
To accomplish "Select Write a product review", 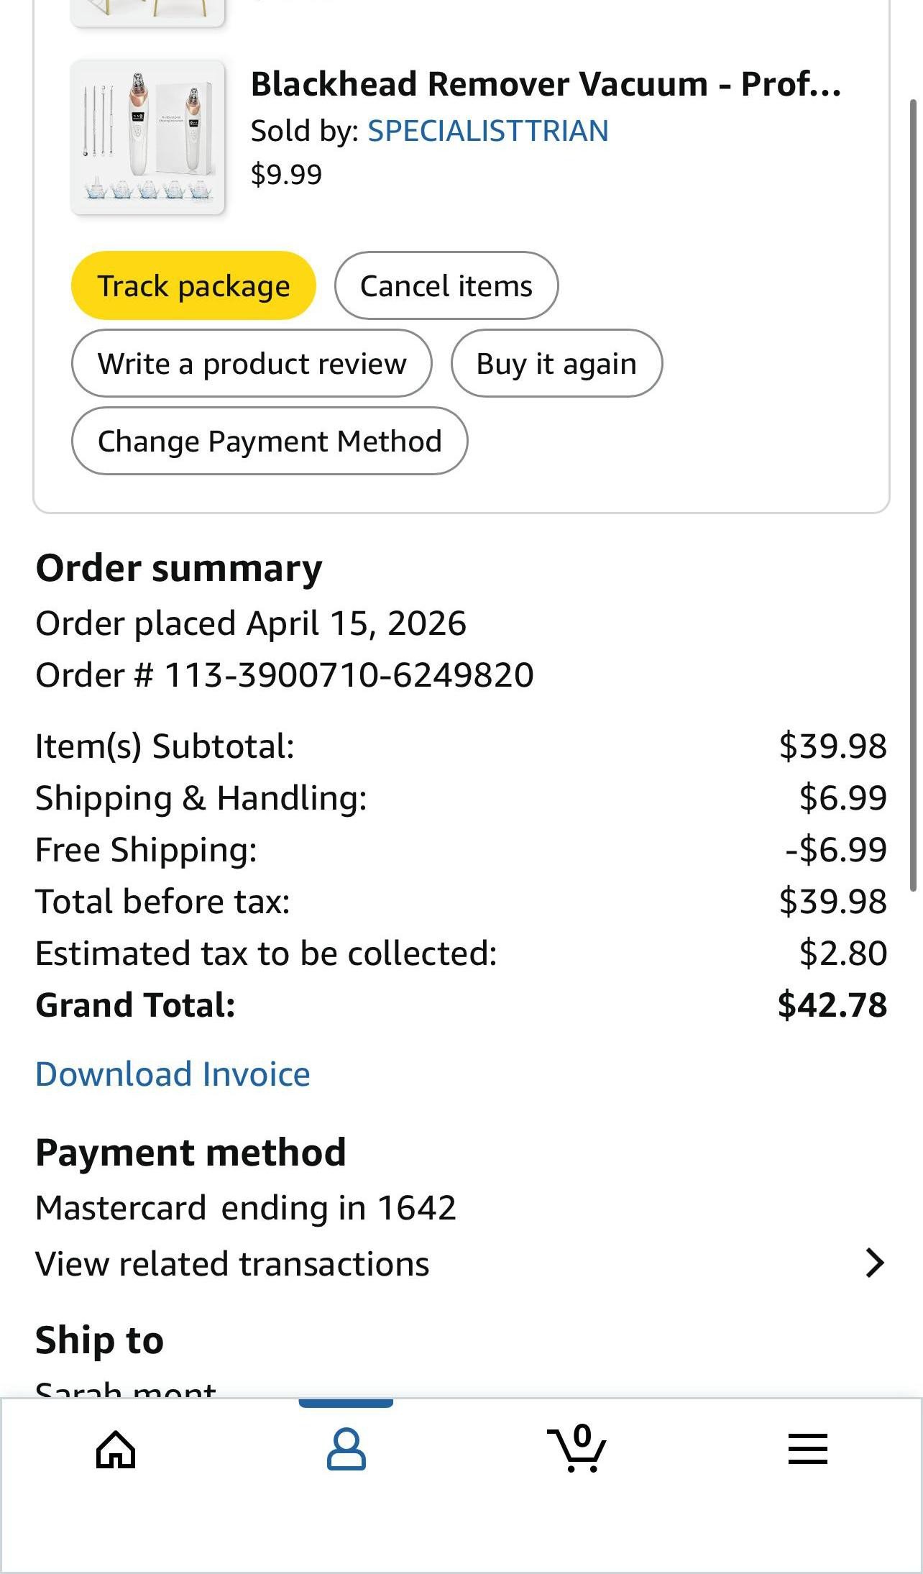I will (252, 363).
